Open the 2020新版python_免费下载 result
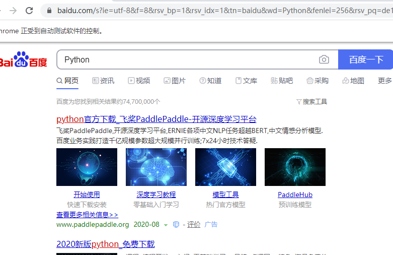Image resolution: width=393 pixels, height=255 pixels. pos(106,244)
